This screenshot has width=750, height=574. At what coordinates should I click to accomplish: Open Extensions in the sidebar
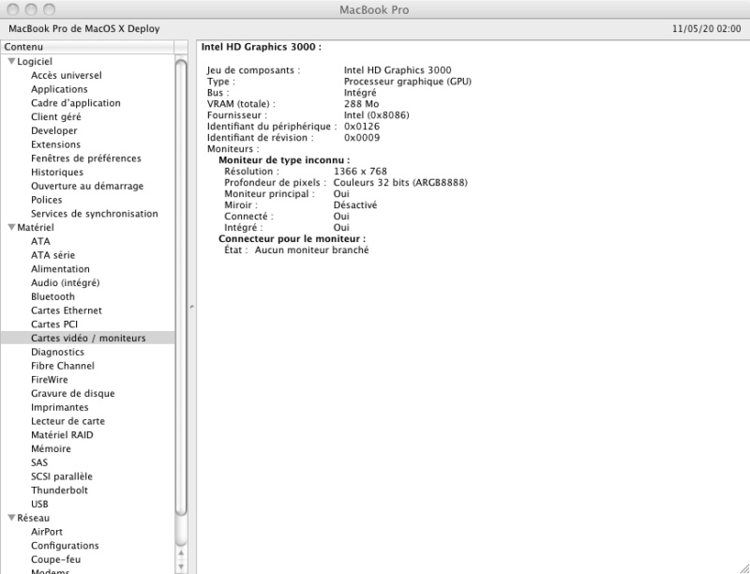[x=55, y=144]
